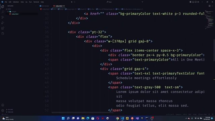
Task: Open the Search view in activity bar
Action: [3, 12]
